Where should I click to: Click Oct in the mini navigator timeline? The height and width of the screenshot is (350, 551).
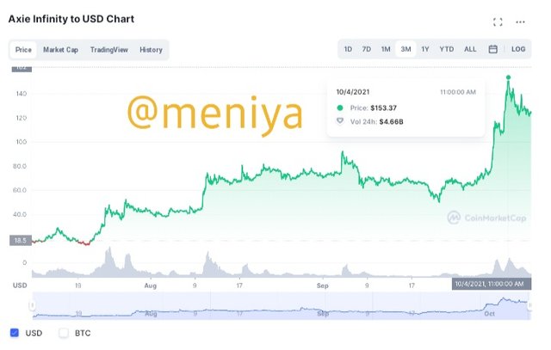(489, 314)
